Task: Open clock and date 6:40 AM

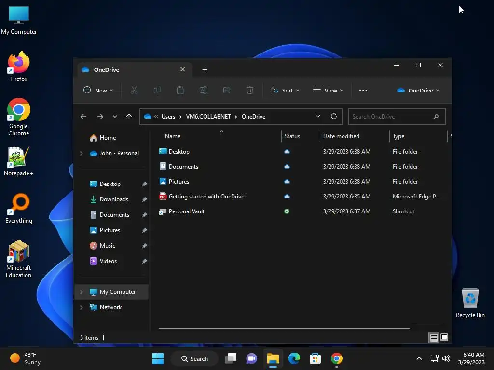Action: tap(471, 358)
